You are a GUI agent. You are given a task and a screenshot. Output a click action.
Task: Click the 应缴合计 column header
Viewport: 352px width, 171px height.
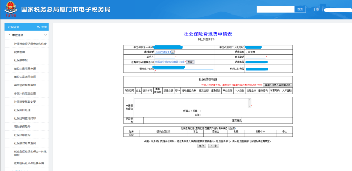(251, 90)
